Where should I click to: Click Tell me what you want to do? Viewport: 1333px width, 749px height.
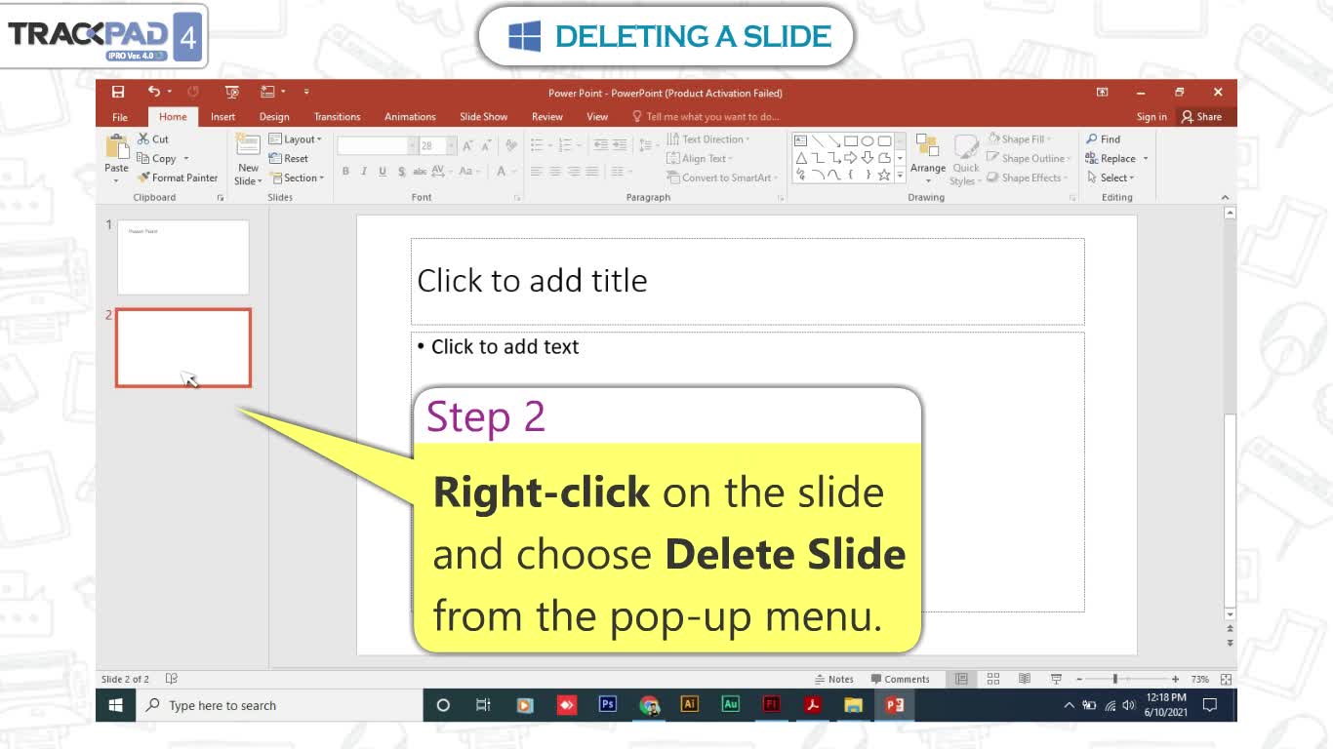707,117
